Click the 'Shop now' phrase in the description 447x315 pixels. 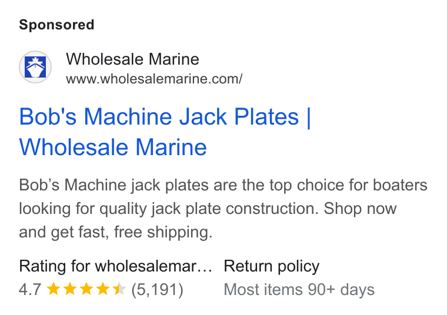360,209
